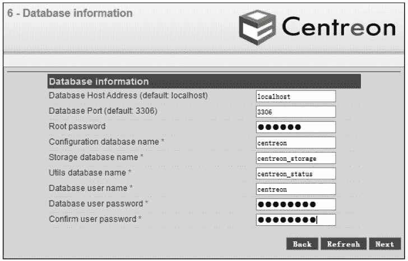Screen dimensions: 408x261
Task: Click into the Database Port field
Action: tap(295, 112)
